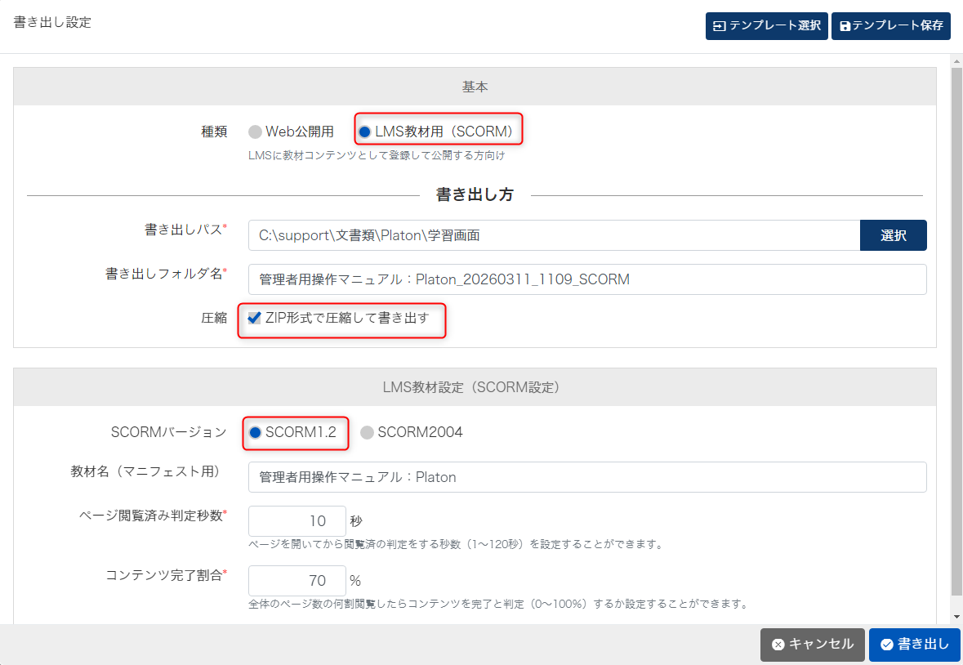The height and width of the screenshot is (665, 963).
Task: Click the scrollbar up arrow
Action: click(x=956, y=62)
